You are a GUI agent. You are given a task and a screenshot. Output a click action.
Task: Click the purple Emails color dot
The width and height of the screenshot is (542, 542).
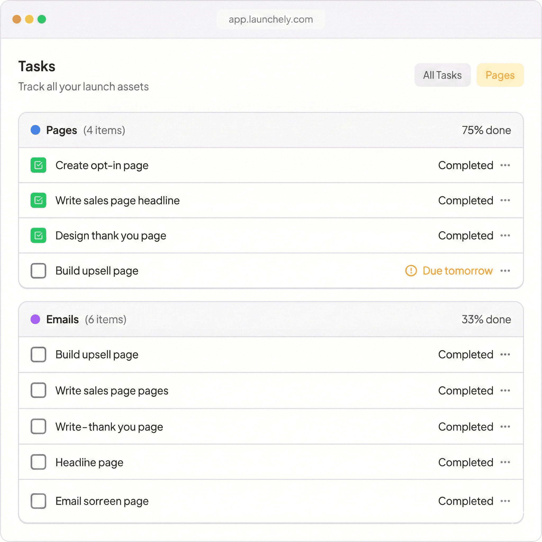click(x=35, y=319)
